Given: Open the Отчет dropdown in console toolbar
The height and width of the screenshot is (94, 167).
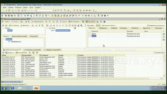Looking at the screenshot, I should click(15, 22).
